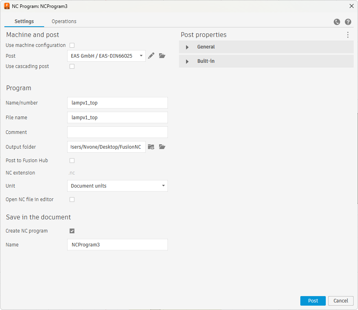Screen dimensions: 358x310
Task: Click the phone support icon
Action: (337, 22)
